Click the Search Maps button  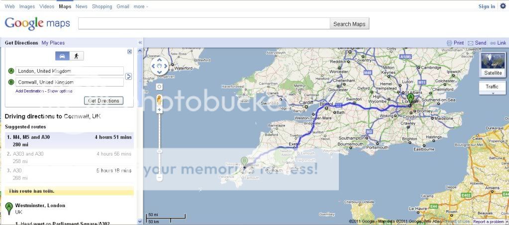point(349,24)
